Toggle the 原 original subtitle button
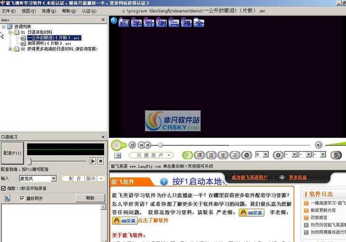Image resolution: width=346 pixels, height=242 pixels. click(187, 155)
